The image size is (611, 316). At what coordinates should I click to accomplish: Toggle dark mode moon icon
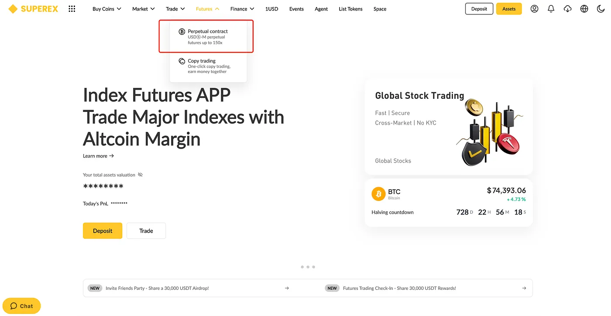[x=601, y=9]
